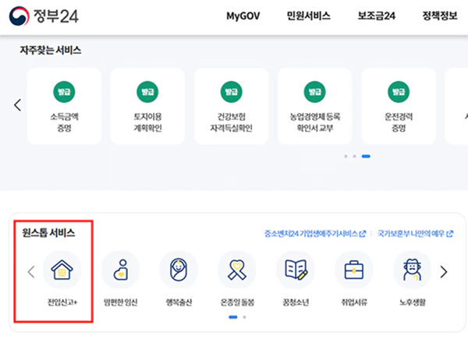Open 노후생활 elderly person icon
468x343 pixels.
[412, 270]
